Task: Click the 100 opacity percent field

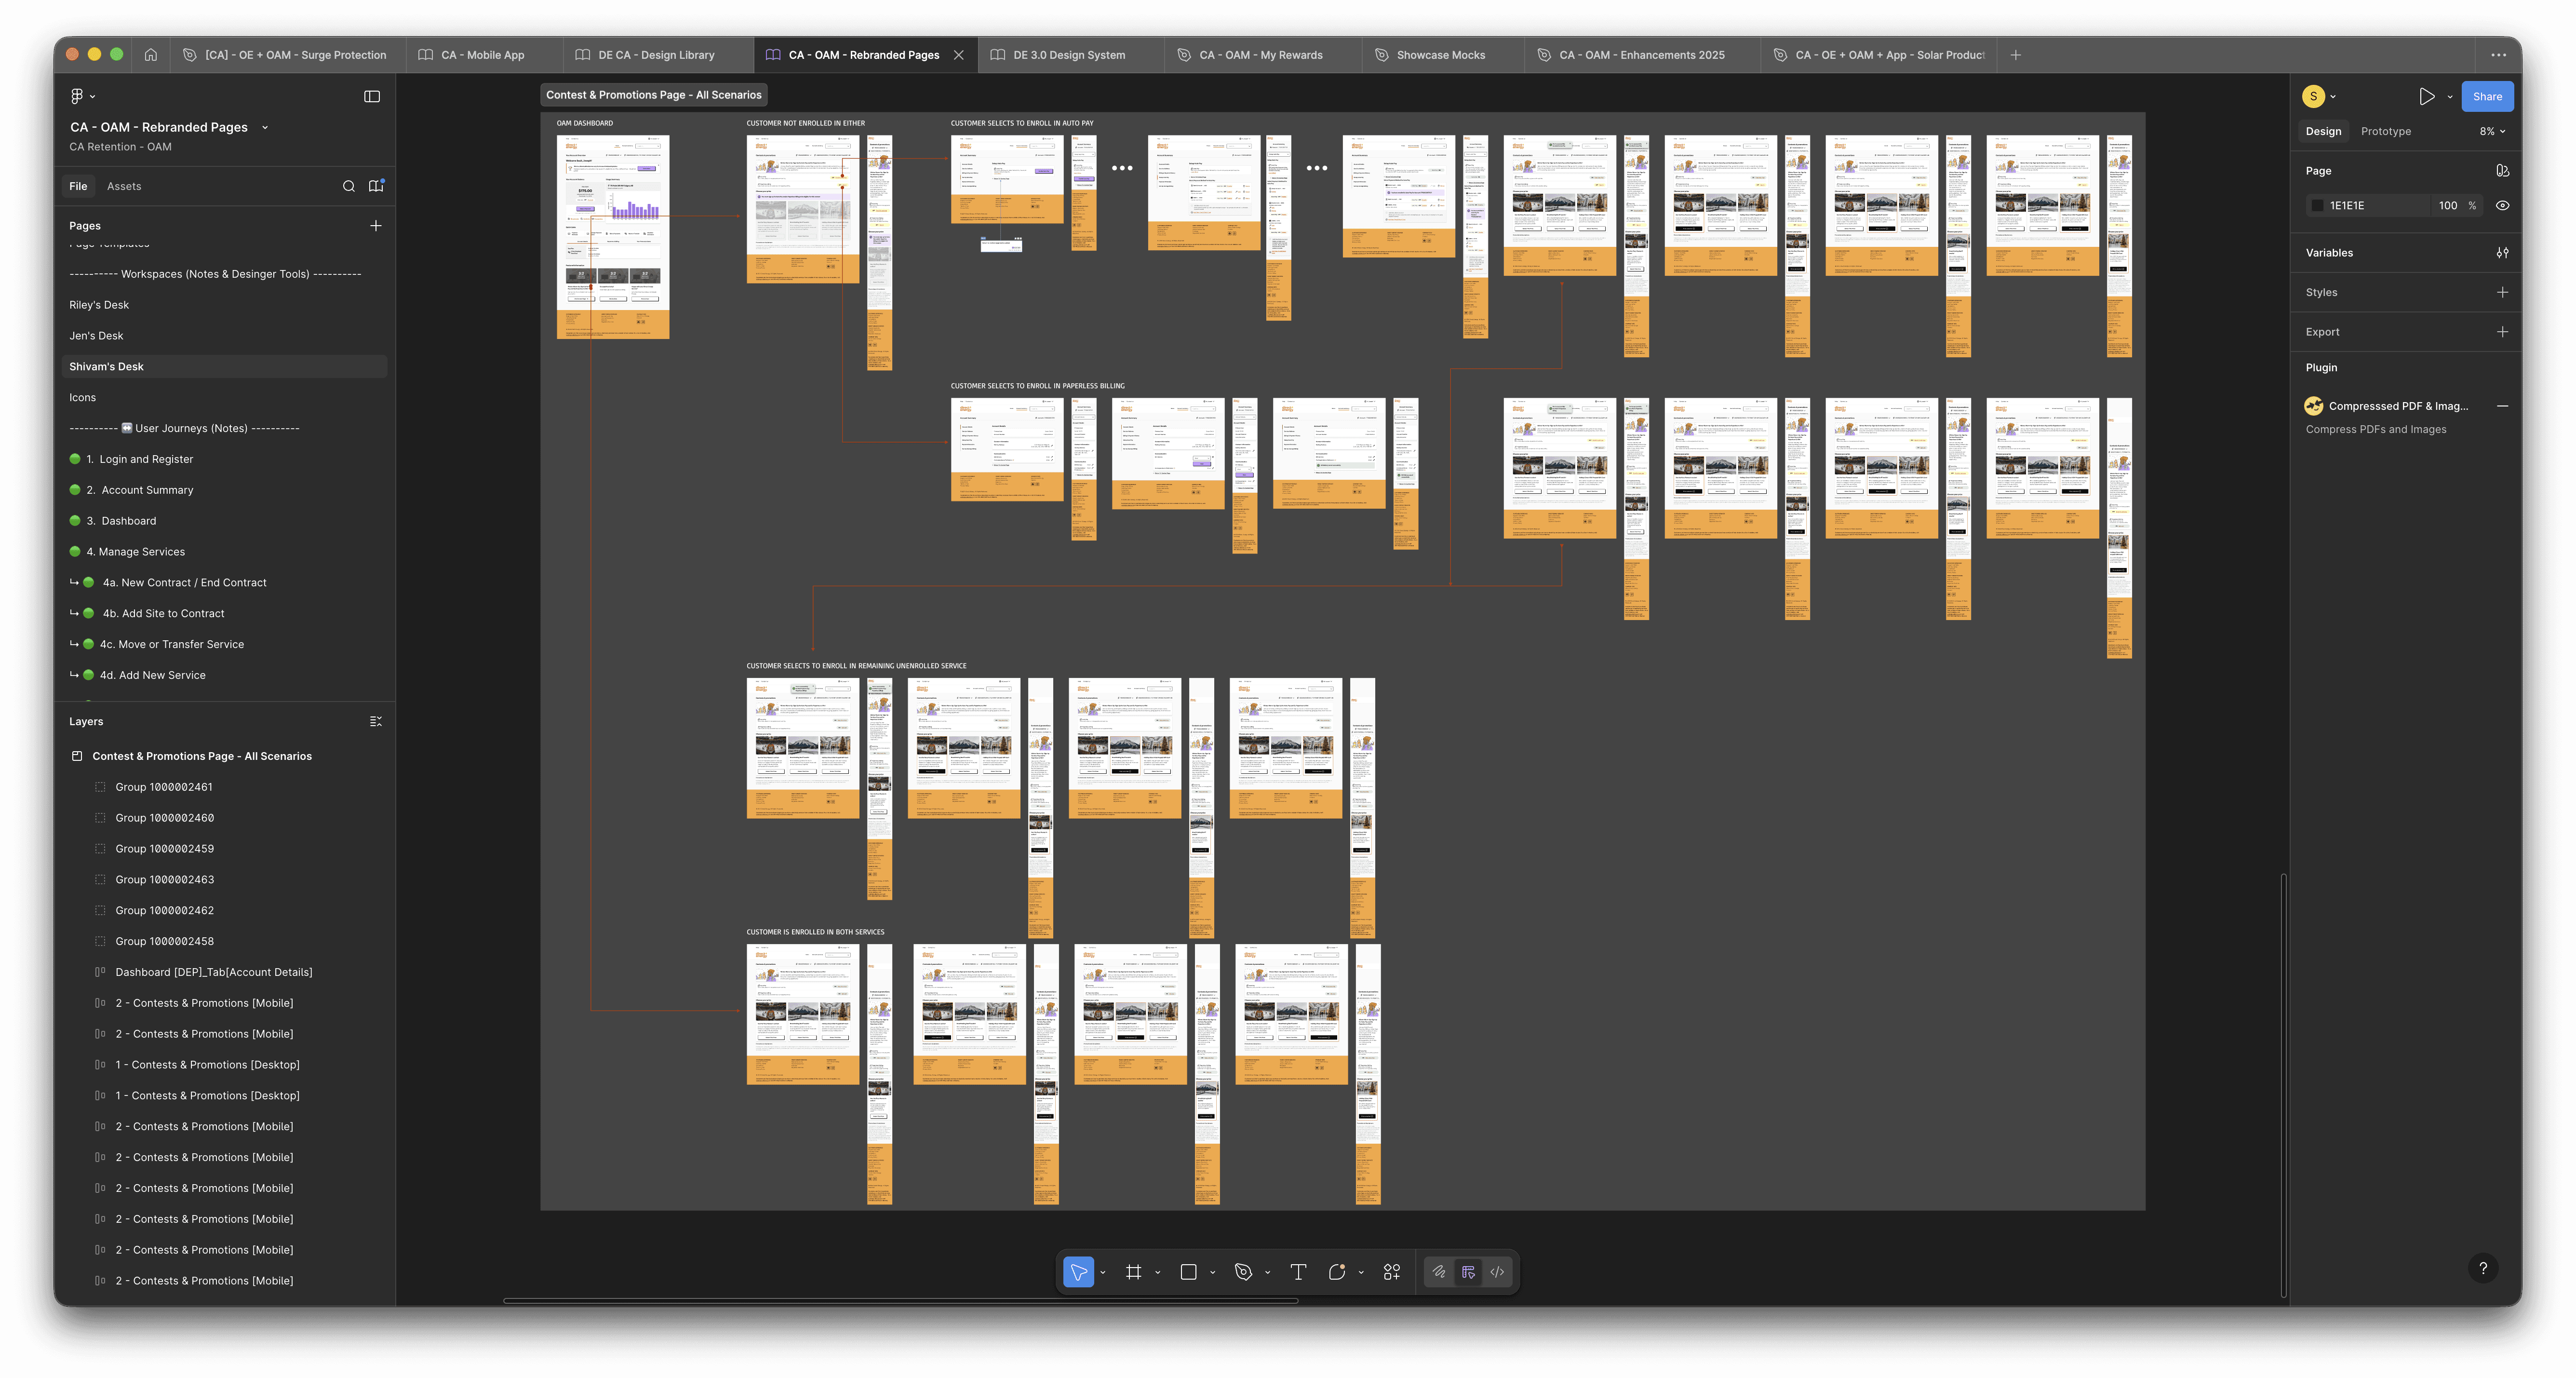Action: pyautogui.click(x=2447, y=206)
